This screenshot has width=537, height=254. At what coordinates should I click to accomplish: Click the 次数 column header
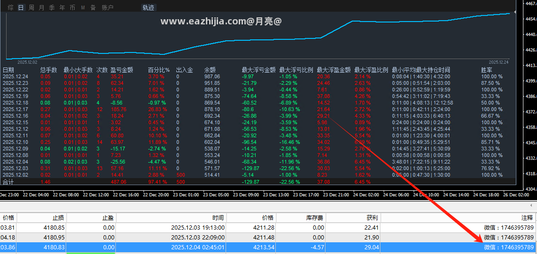tap(102, 70)
